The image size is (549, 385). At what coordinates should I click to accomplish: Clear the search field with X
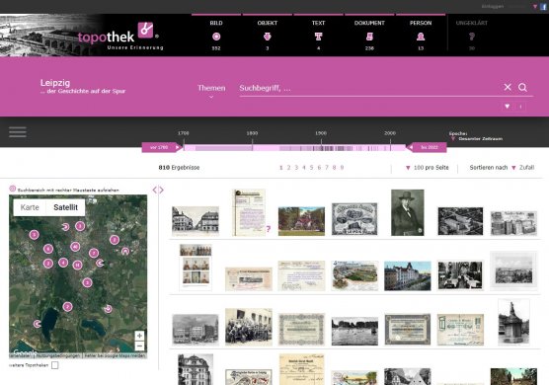click(x=508, y=87)
